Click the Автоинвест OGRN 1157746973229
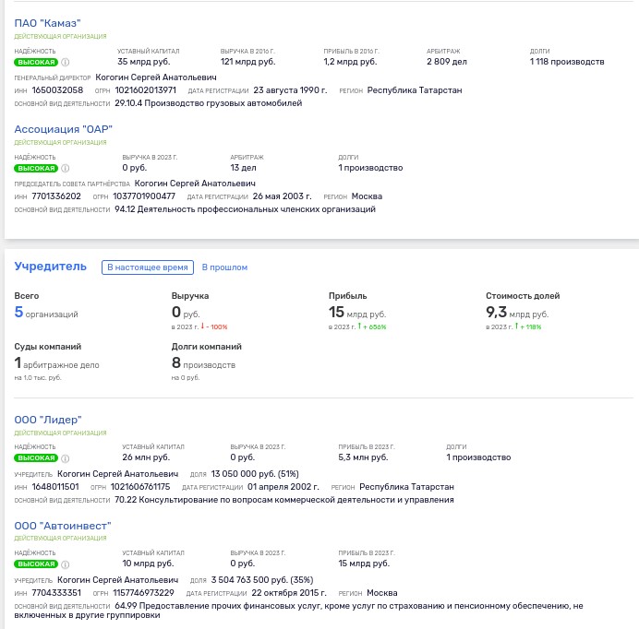The image size is (639, 629). coord(143,593)
